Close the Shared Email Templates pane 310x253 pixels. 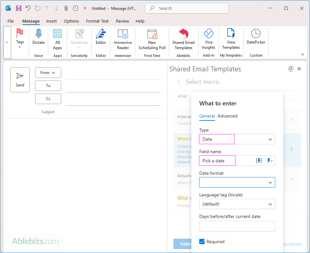(299, 69)
